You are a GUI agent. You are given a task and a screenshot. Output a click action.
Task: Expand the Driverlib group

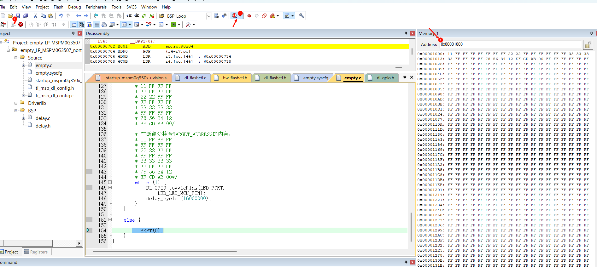click(16, 103)
